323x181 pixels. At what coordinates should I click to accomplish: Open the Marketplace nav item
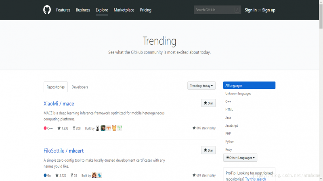(124, 10)
